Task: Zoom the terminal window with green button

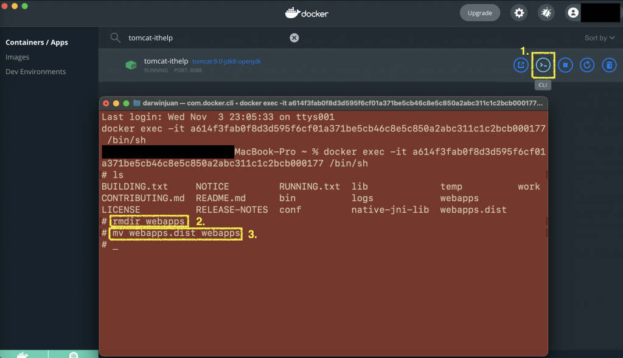Action: [126, 103]
